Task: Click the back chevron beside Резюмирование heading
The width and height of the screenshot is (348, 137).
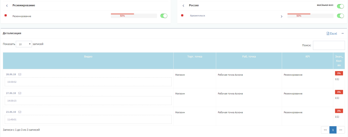Action: point(7,6)
